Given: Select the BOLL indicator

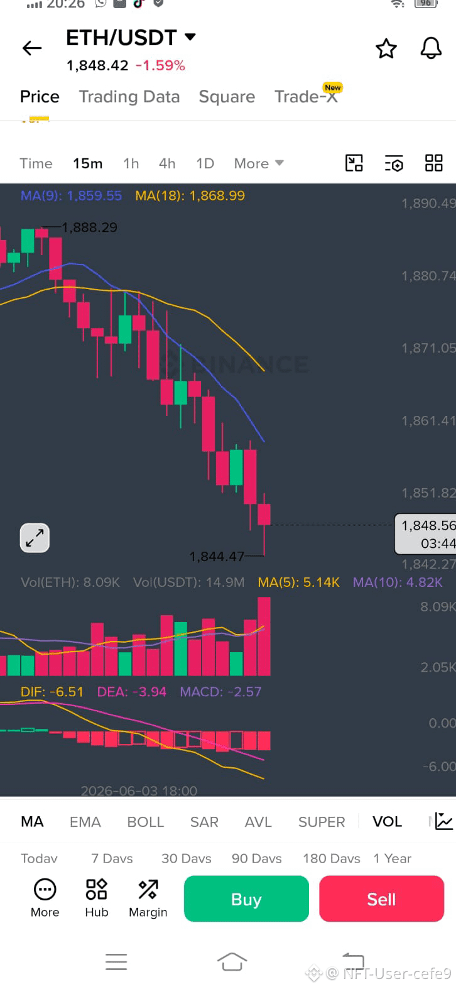Looking at the screenshot, I should (x=145, y=822).
